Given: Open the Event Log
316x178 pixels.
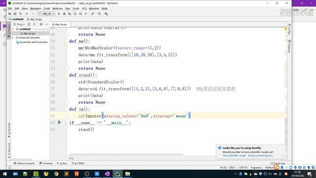Looking at the screenshot, I should (x=277, y=163).
